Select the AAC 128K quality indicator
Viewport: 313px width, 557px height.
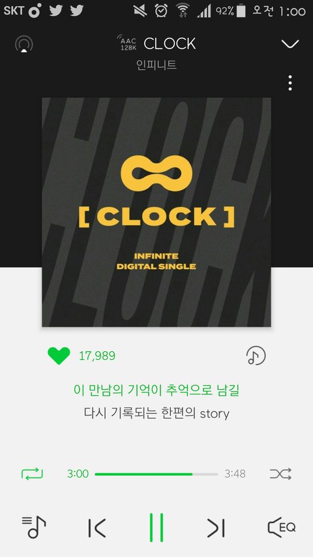coord(127,43)
